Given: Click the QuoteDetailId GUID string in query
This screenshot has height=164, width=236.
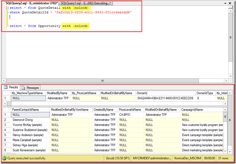Looking at the screenshot, I should point(93,12).
